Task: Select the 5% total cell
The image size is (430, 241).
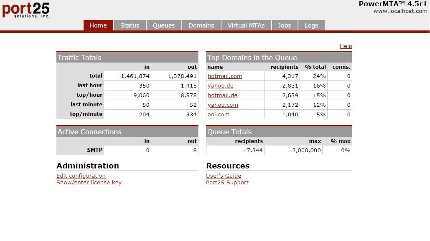Action: (314, 114)
